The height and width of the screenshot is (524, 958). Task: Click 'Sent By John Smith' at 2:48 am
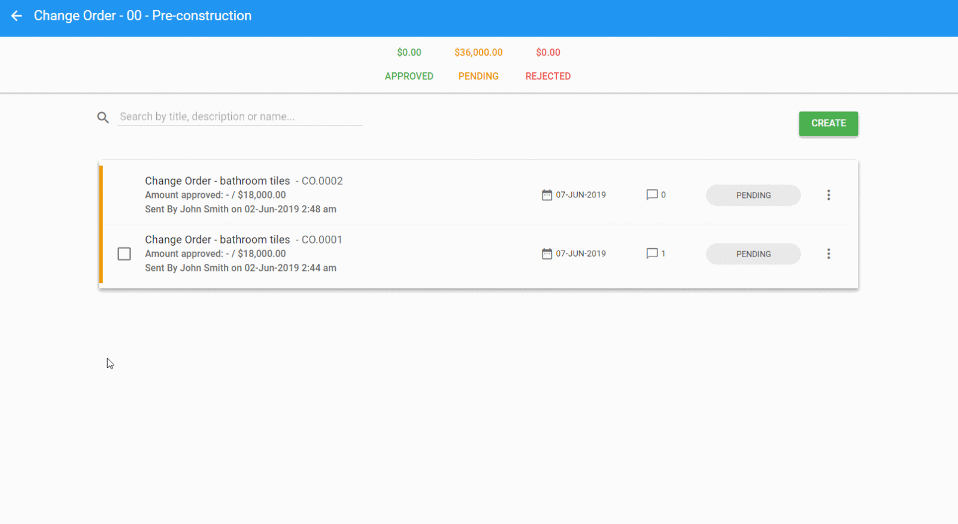point(241,209)
